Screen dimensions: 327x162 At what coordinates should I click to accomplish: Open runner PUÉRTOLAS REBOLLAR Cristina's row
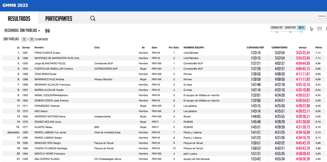pyautogui.click(x=52, y=69)
